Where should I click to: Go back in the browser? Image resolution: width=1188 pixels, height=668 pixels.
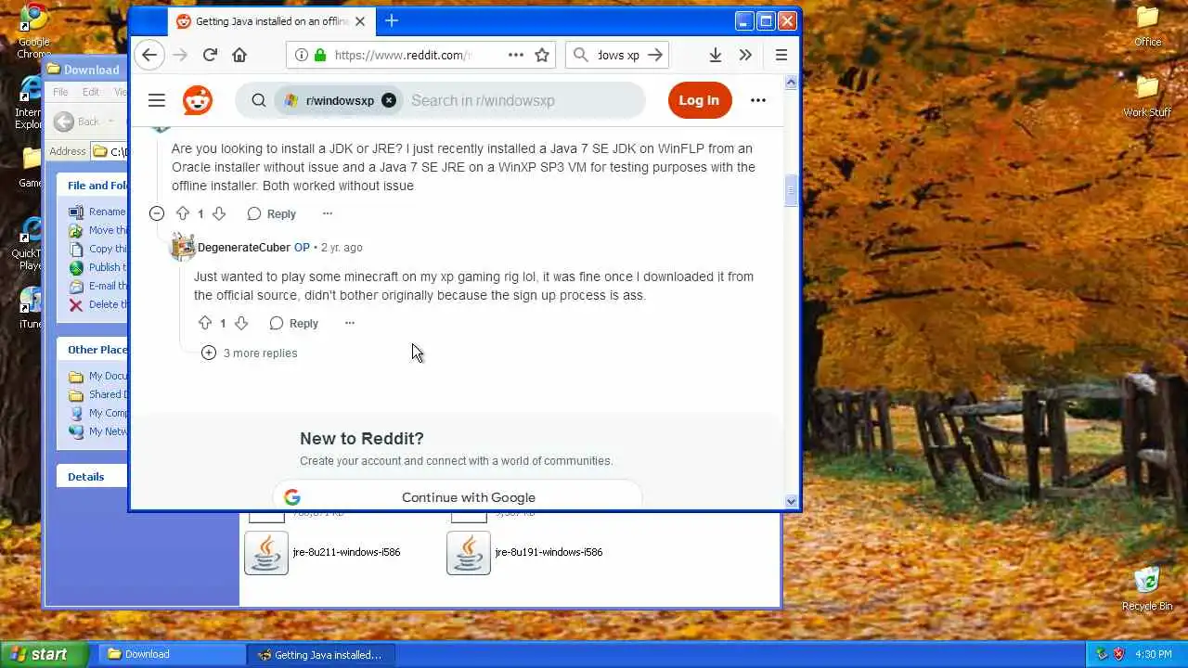tap(149, 55)
